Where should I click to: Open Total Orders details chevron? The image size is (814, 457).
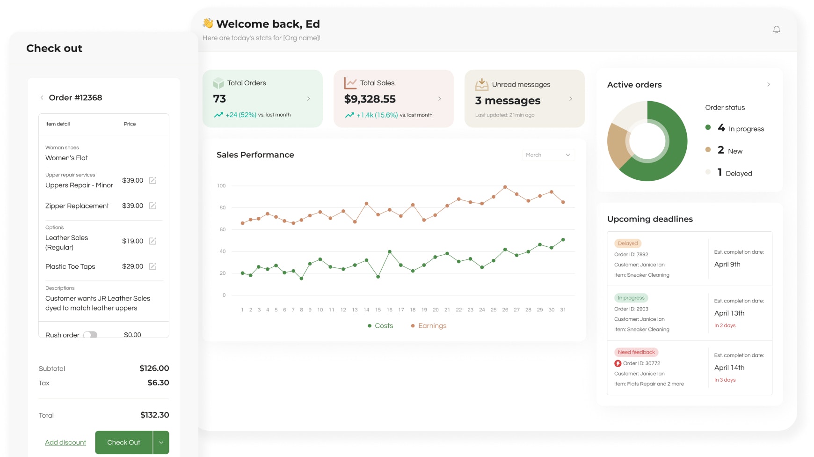click(x=308, y=99)
